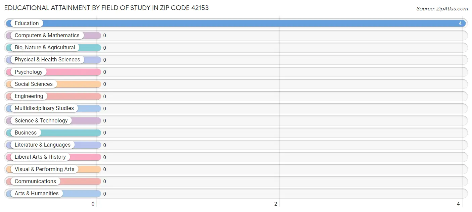472x212 pixels.
Task: Click the value 4 on Education bar
Action: click(x=460, y=23)
